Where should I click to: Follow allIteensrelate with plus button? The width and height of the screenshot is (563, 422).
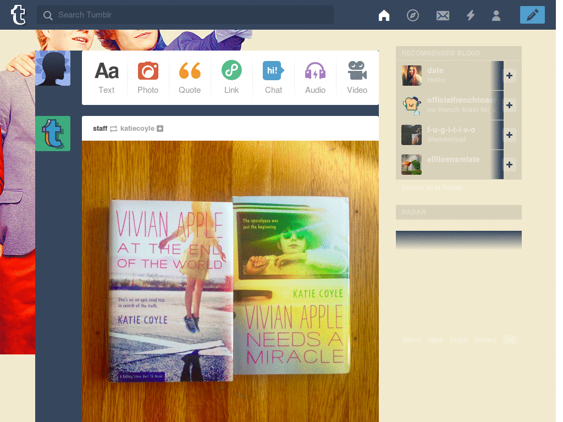[509, 165]
